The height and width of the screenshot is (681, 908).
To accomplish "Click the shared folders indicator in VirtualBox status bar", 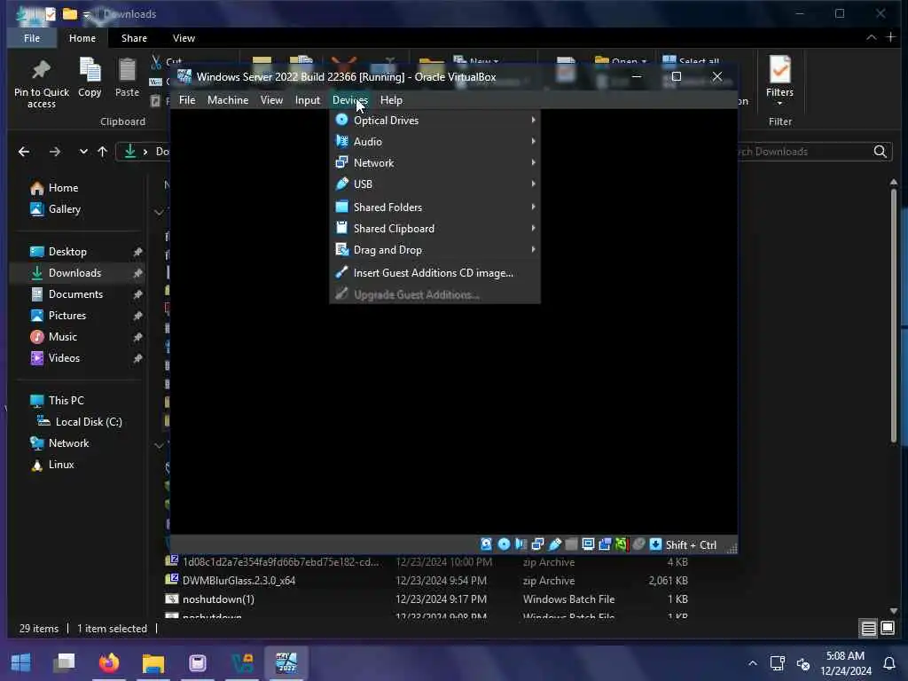I will (572, 544).
